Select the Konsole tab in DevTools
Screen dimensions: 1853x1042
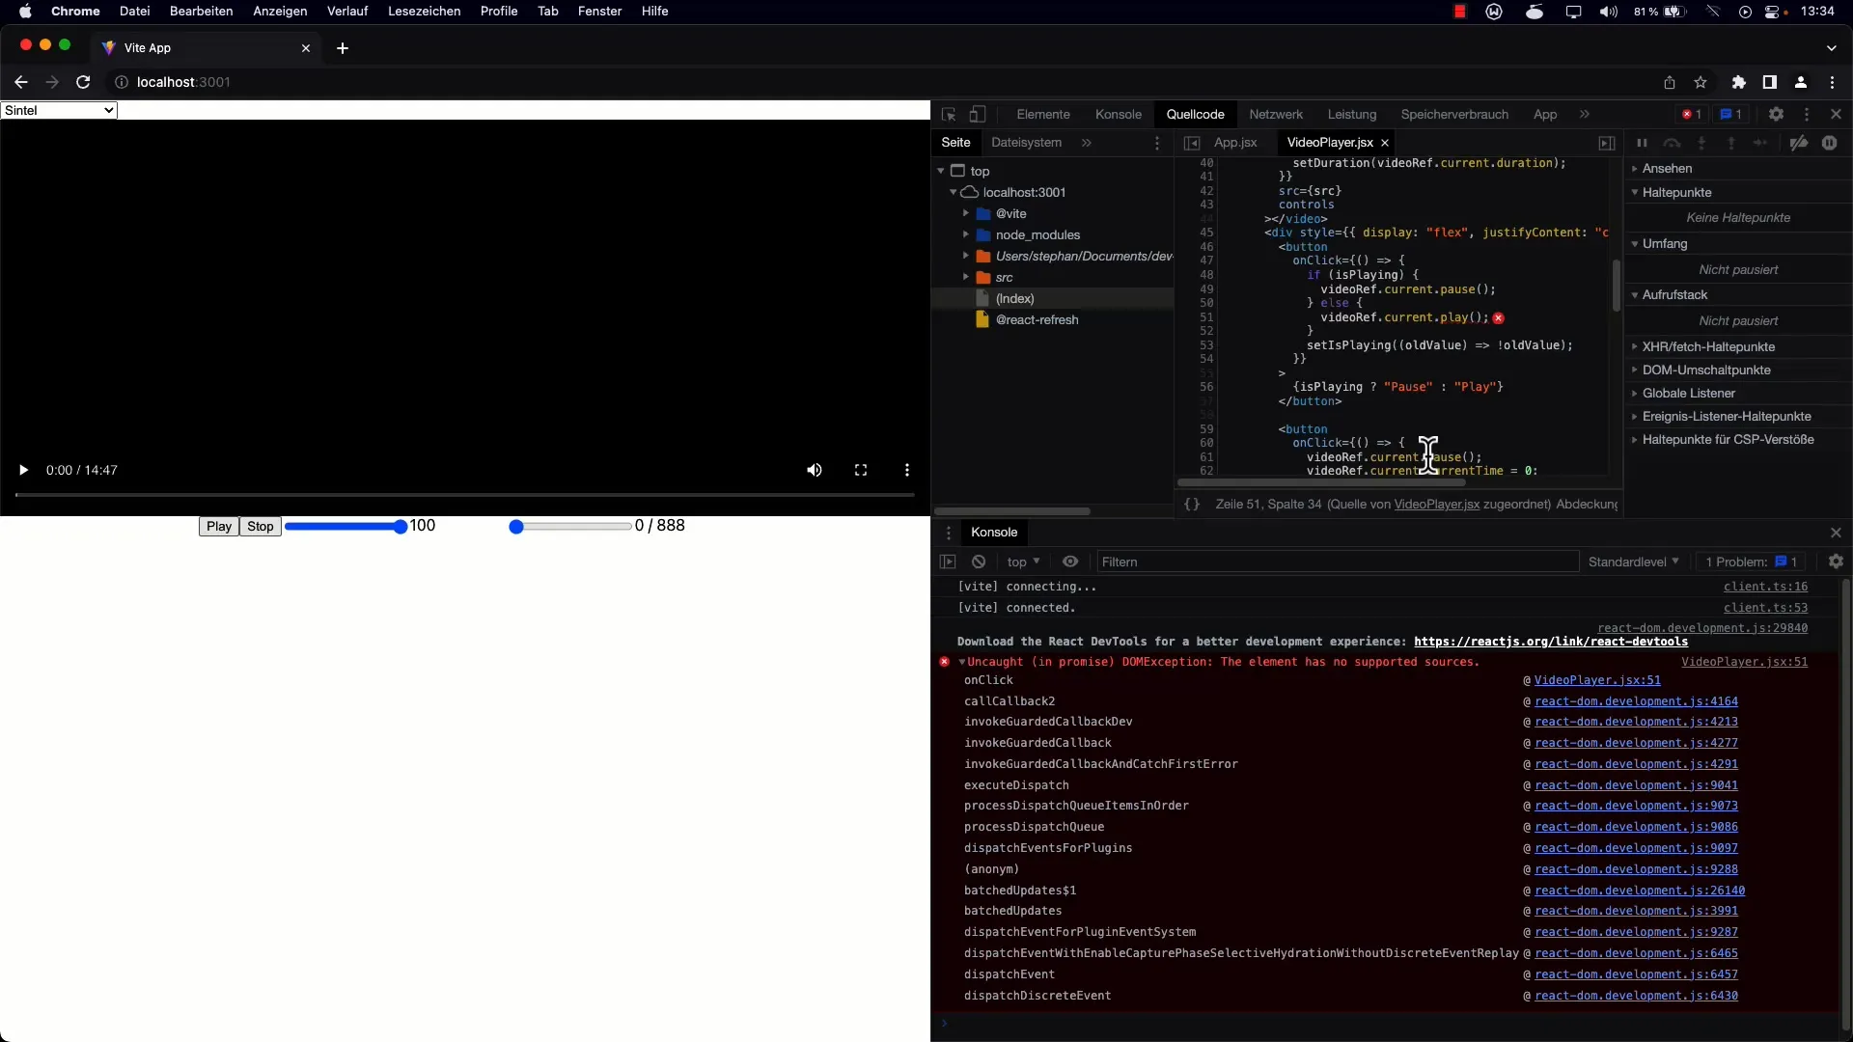(x=1118, y=113)
